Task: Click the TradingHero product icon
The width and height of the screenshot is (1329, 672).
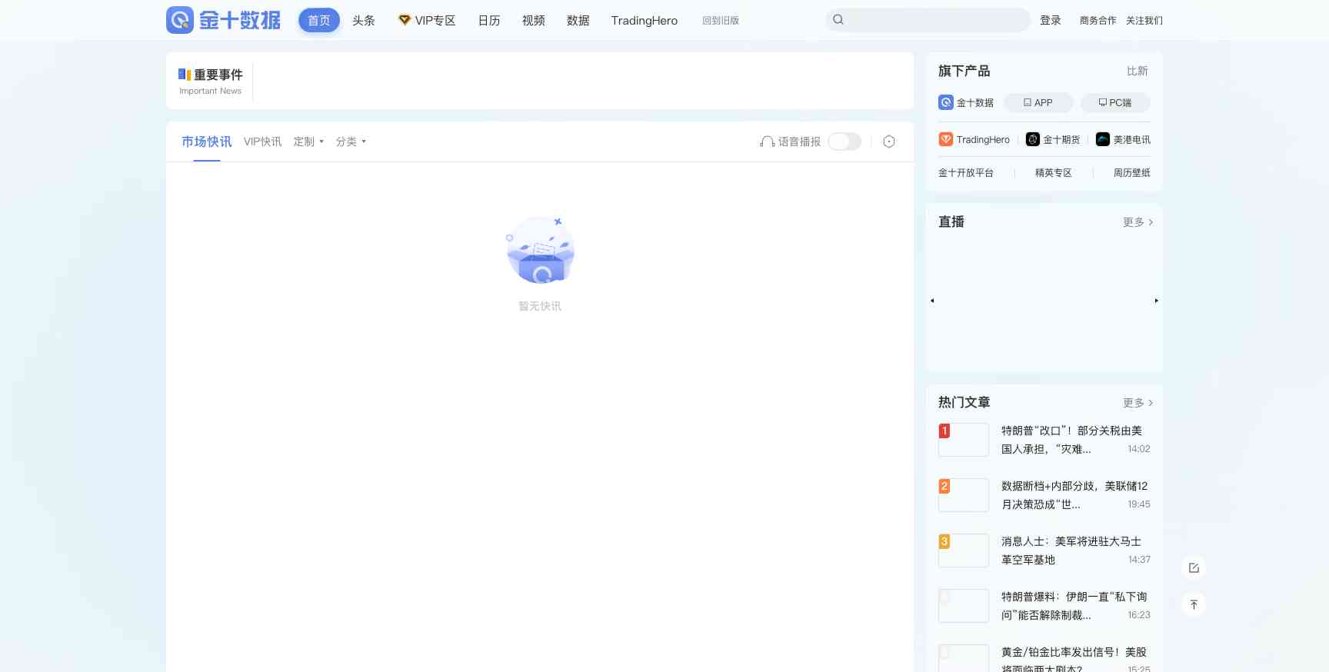Action: 946,139
